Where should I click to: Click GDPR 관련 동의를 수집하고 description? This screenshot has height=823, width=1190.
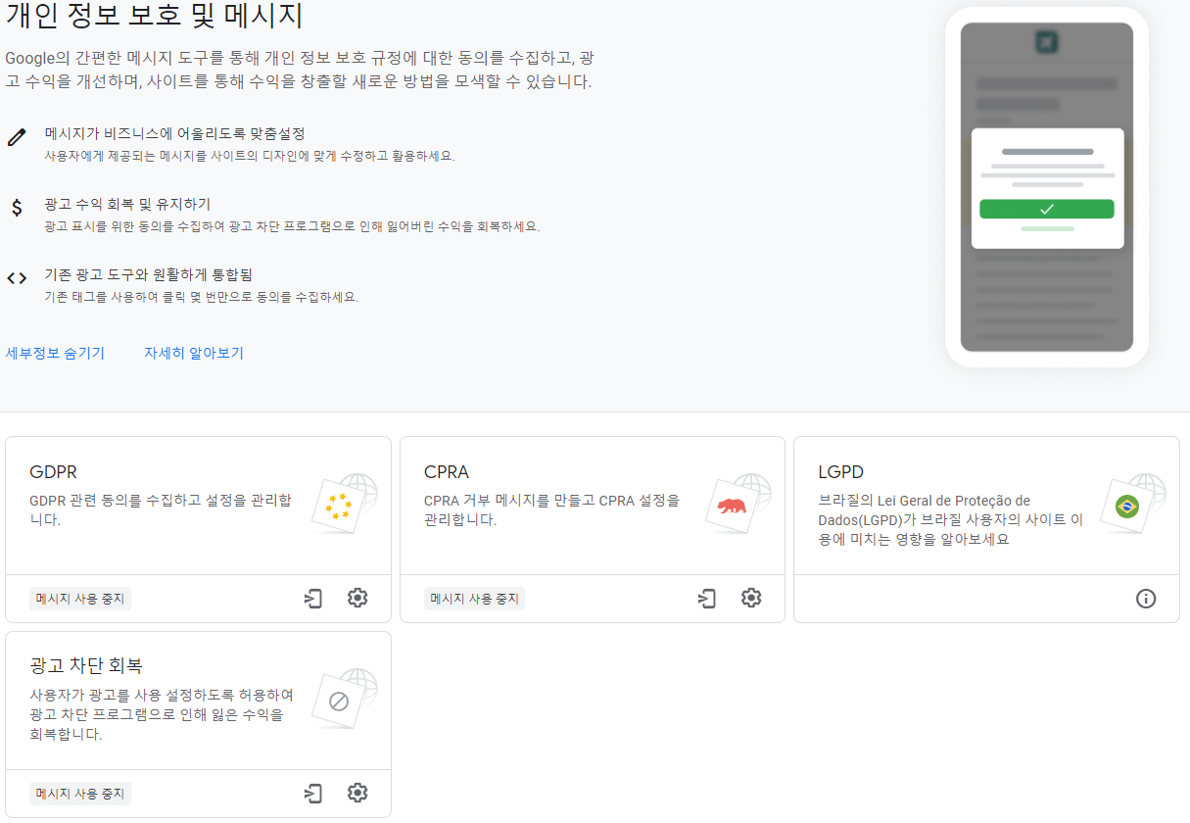(161, 509)
